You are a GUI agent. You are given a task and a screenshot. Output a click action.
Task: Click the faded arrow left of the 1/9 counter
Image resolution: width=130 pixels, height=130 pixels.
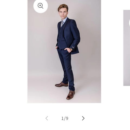point(47,118)
